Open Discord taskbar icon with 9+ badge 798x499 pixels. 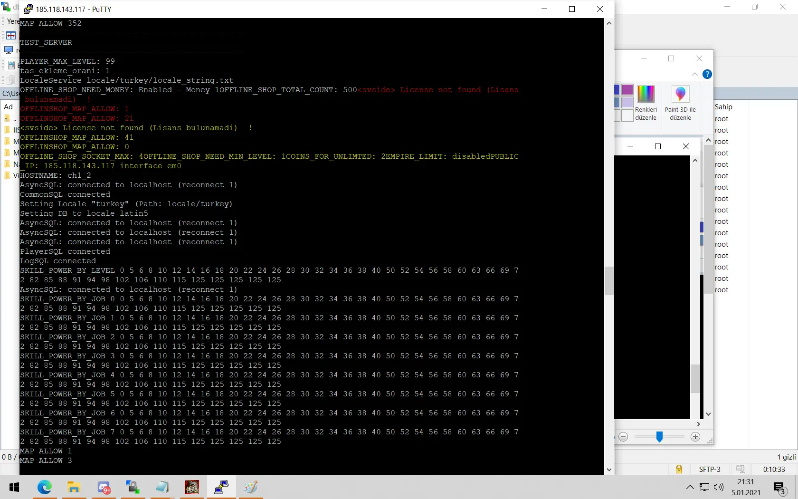point(104,487)
